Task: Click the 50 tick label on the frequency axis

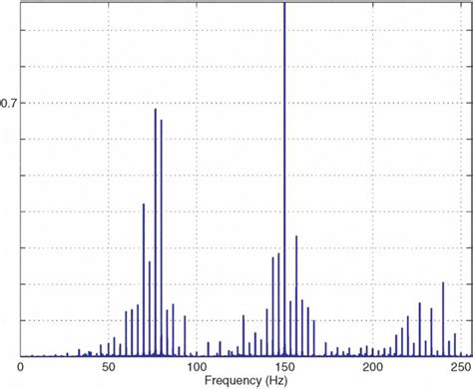Action: point(109,367)
